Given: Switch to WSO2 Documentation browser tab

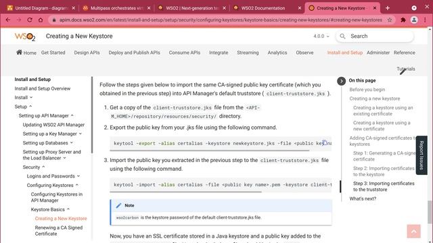Looking at the screenshot, I should coord(267,8).
